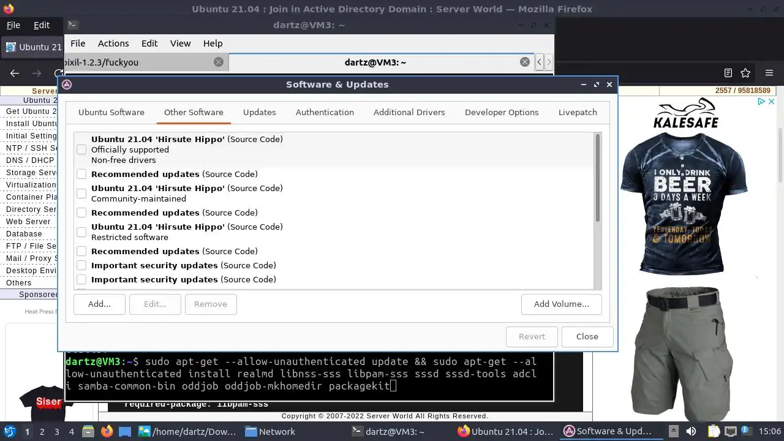
Task: Bookmark page with the star icon
Action: point(745,73)
